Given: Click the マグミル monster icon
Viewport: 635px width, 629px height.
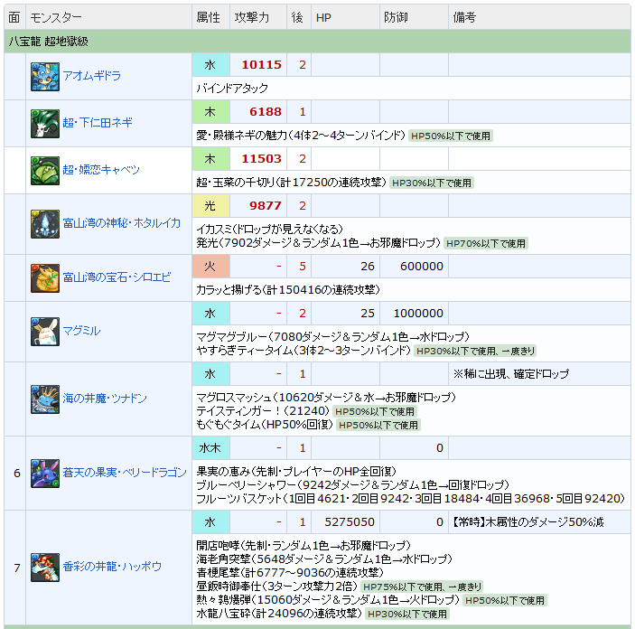Looking at the screenshot, I should [45, 331].
